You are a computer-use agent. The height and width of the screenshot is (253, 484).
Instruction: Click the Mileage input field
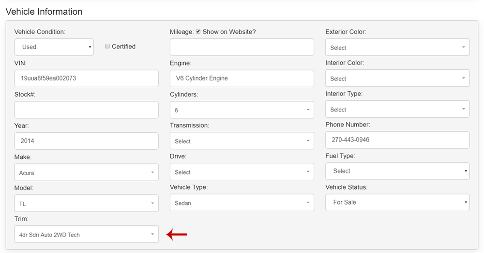tap(242, 47)
